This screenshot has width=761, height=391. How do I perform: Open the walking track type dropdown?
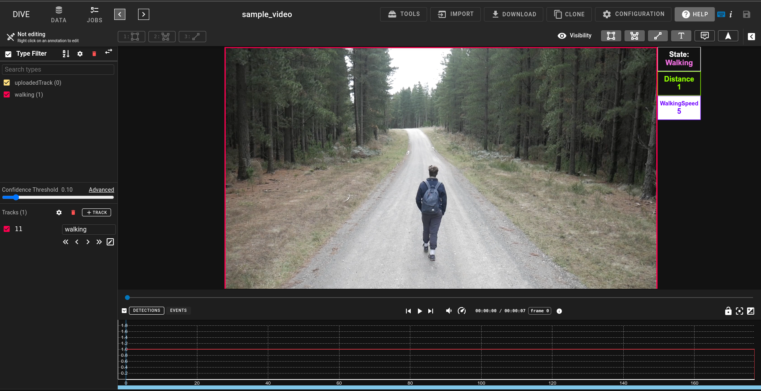89,230
